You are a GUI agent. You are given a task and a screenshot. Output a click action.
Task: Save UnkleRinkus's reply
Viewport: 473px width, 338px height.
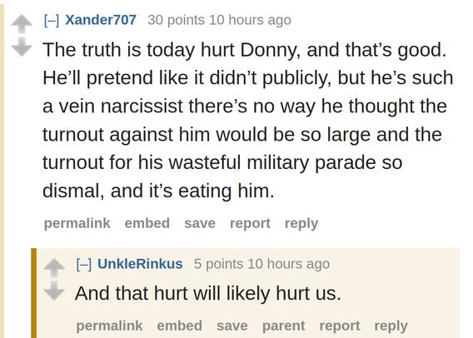click(232, 326)
